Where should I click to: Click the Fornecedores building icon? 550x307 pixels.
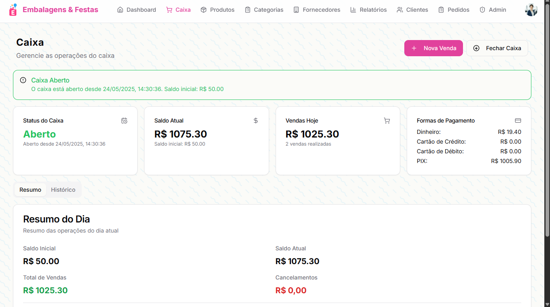(x=296, y=10)
